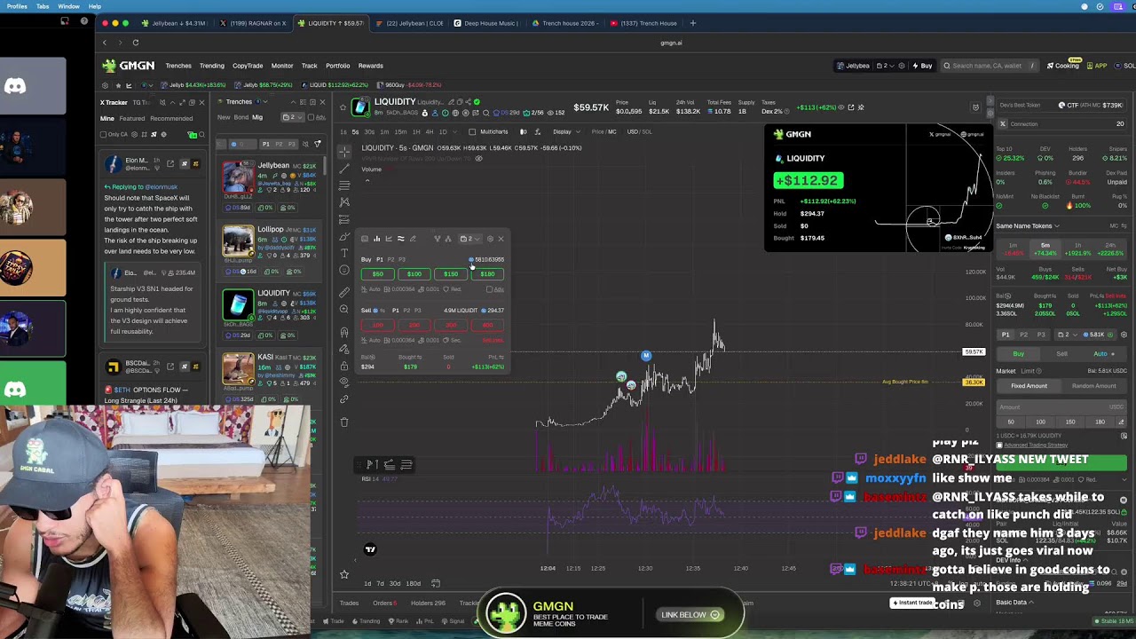1136x639 pixels.
Task: Open the wallet count dropdown in floating panel
Action: (x=470, y=239)
